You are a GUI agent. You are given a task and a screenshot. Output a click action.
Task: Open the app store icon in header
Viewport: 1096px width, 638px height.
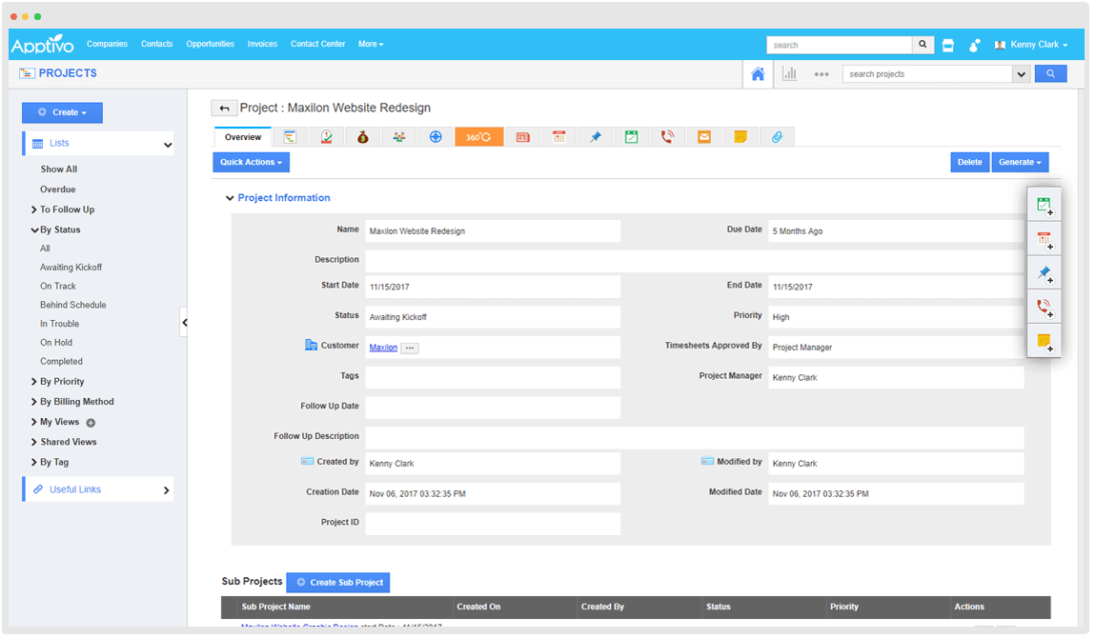point(947,45)
